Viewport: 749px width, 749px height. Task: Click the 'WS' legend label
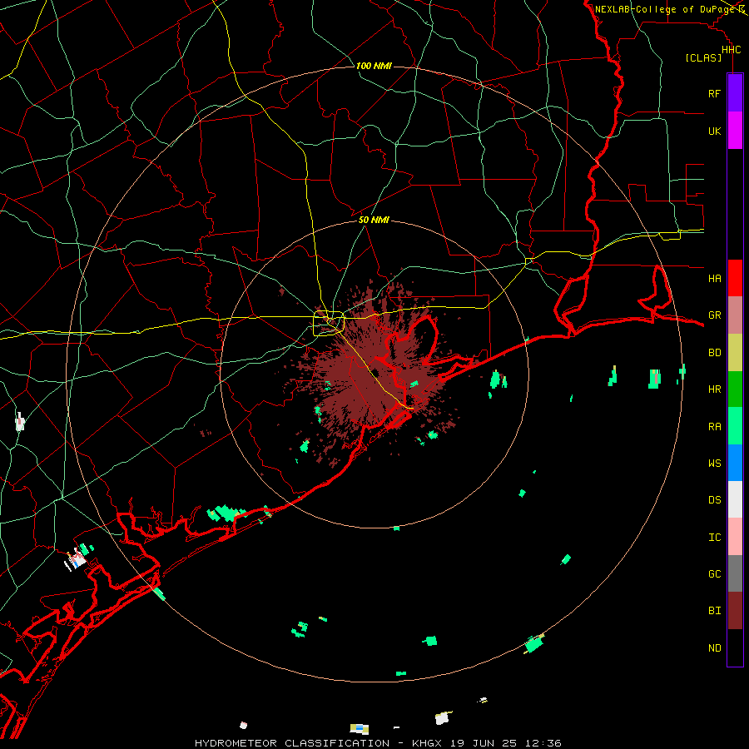714,464
